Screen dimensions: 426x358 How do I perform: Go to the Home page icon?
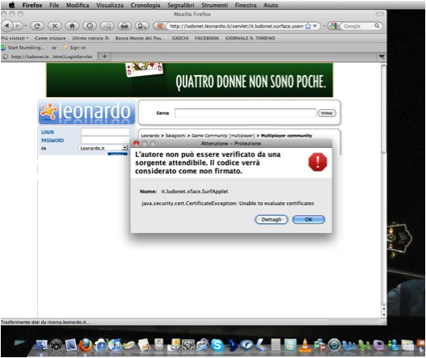(x=72, y=26)
